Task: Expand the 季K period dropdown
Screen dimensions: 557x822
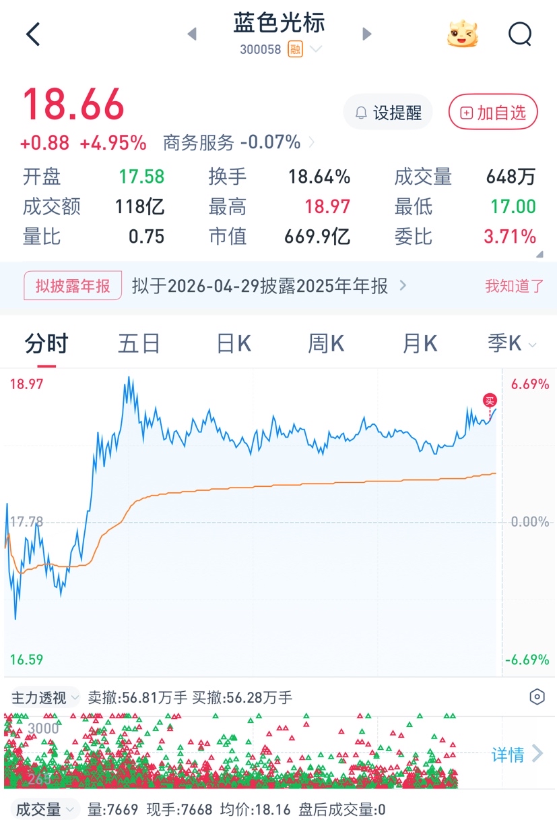Action: click(x=513, y=344)
